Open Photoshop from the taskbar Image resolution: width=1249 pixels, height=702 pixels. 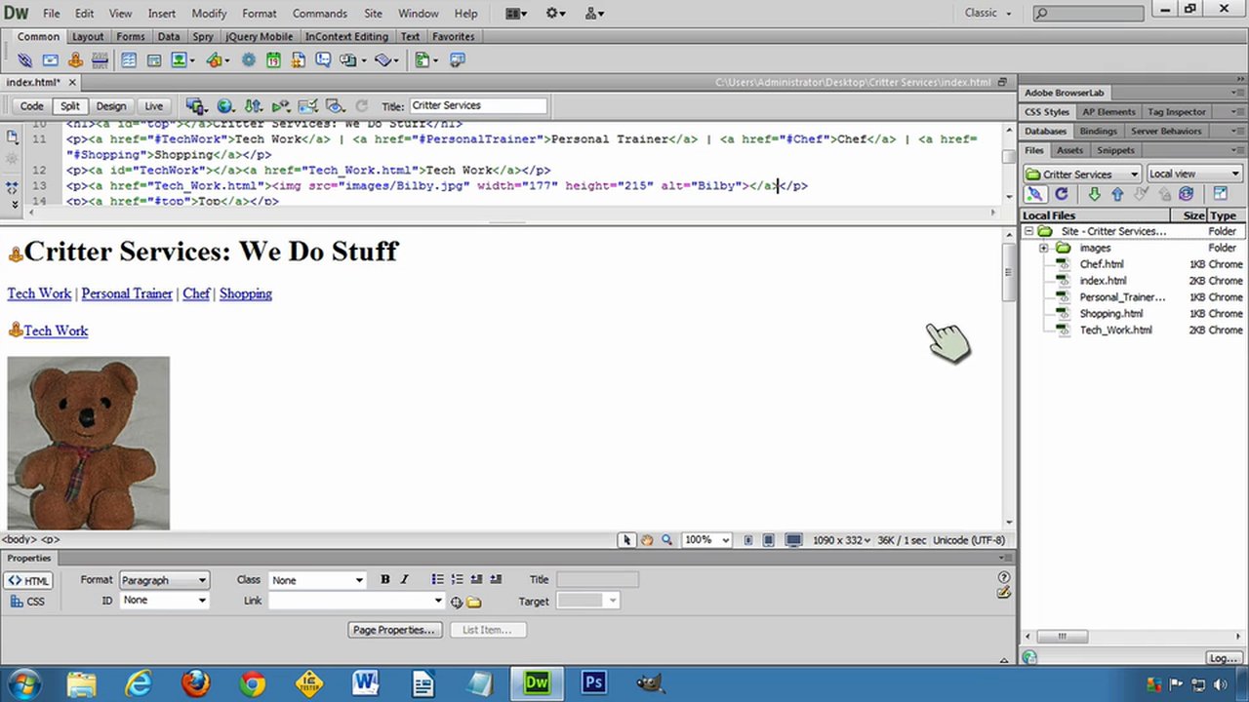(x=593, y=682)
